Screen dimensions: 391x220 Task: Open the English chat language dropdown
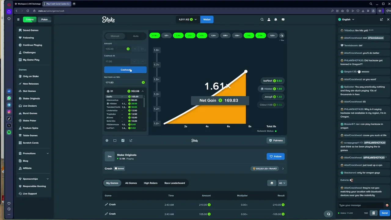pyautogui.click(x=346, y=20)
